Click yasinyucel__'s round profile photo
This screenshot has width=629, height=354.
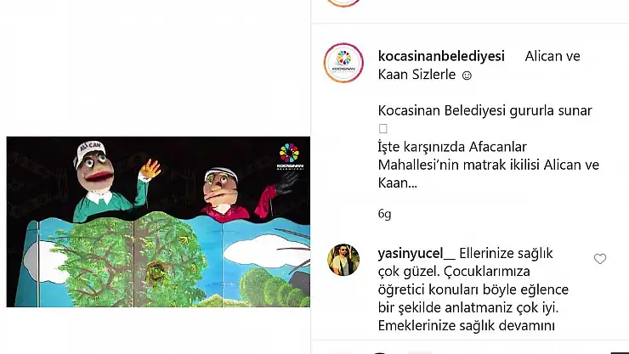tap(343, 260)
